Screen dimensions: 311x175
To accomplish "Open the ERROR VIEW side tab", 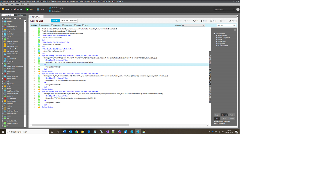I will pyautogui.click(x=210, y=59).
